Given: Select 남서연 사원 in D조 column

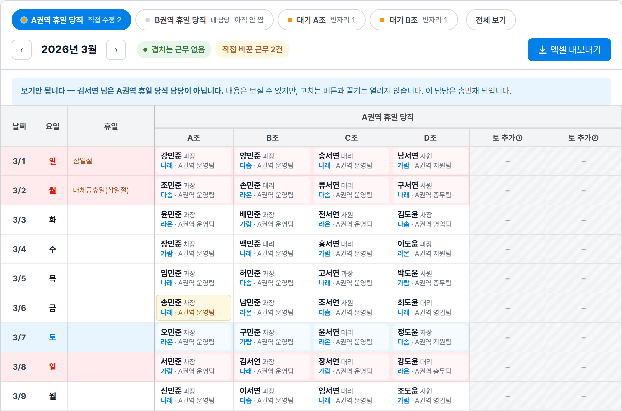Looking at the screenshot, I should (x=430, y=161).
